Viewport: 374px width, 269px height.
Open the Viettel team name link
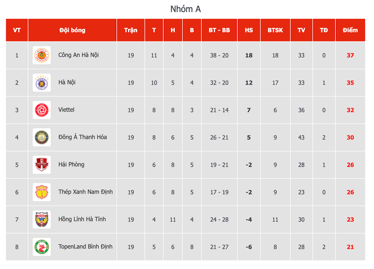66,110
